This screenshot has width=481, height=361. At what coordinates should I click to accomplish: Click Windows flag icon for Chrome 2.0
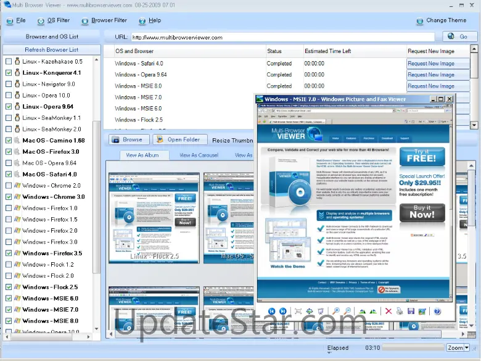click(x=17, y=185)
